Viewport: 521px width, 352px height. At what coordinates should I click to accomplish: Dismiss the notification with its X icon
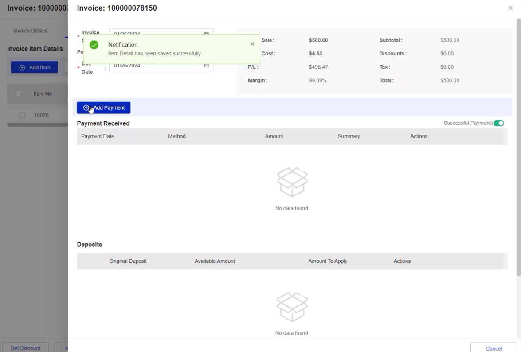252,44
